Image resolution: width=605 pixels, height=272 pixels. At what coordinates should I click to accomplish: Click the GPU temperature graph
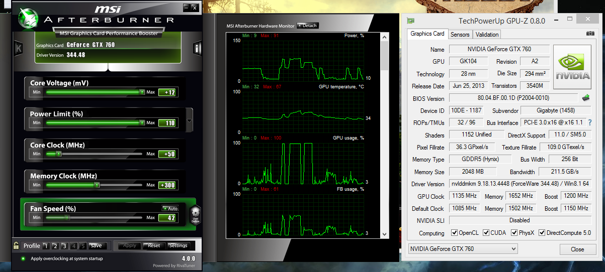[303, 112]
